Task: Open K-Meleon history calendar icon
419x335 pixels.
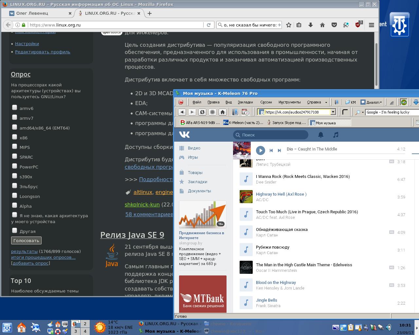Action: 245,112
